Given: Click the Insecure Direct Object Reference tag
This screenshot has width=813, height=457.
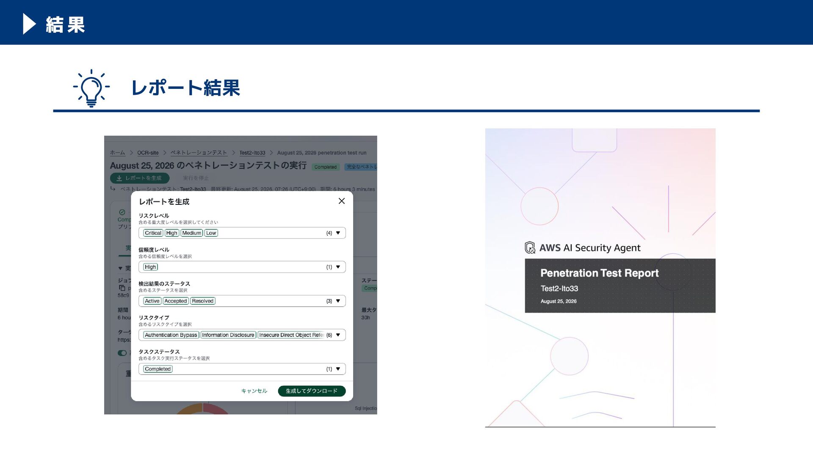Looking at the screenshot, I should pos(291,335).
